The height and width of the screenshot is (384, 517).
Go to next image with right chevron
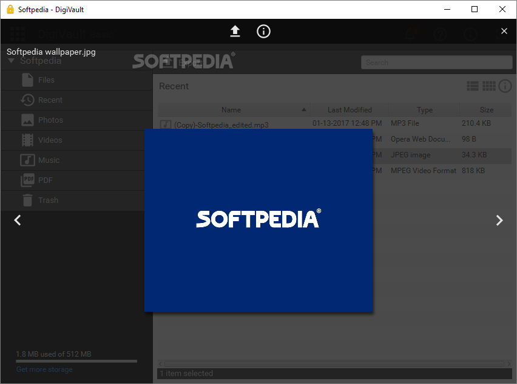tap(499, 220)
